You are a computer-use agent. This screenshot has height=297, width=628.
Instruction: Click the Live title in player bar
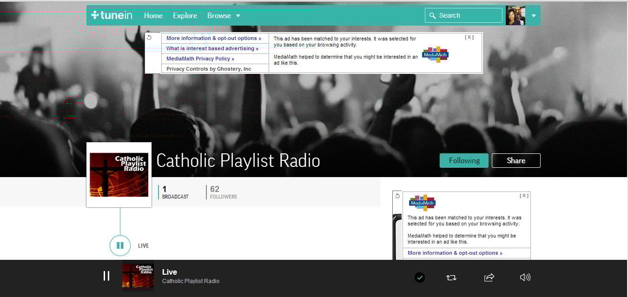[x=170, y=272]
